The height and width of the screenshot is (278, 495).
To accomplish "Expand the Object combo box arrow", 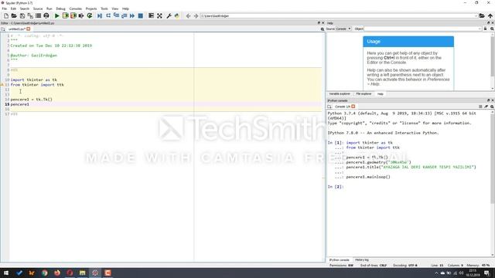I will [x=480, y=29].
